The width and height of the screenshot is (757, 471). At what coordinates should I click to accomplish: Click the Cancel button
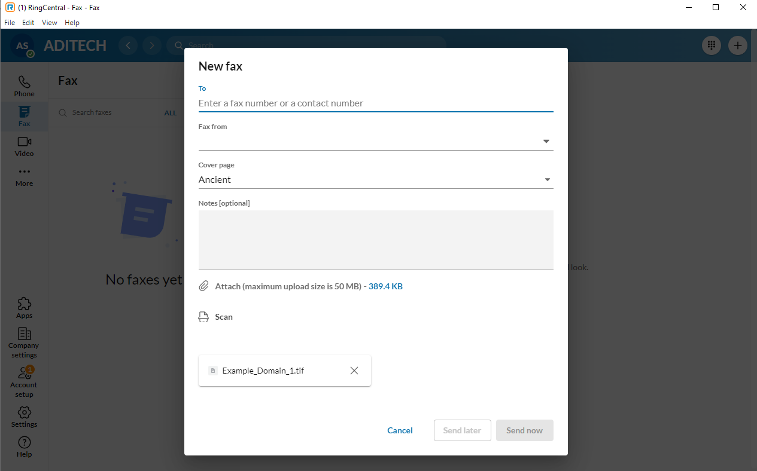point(400,430)
